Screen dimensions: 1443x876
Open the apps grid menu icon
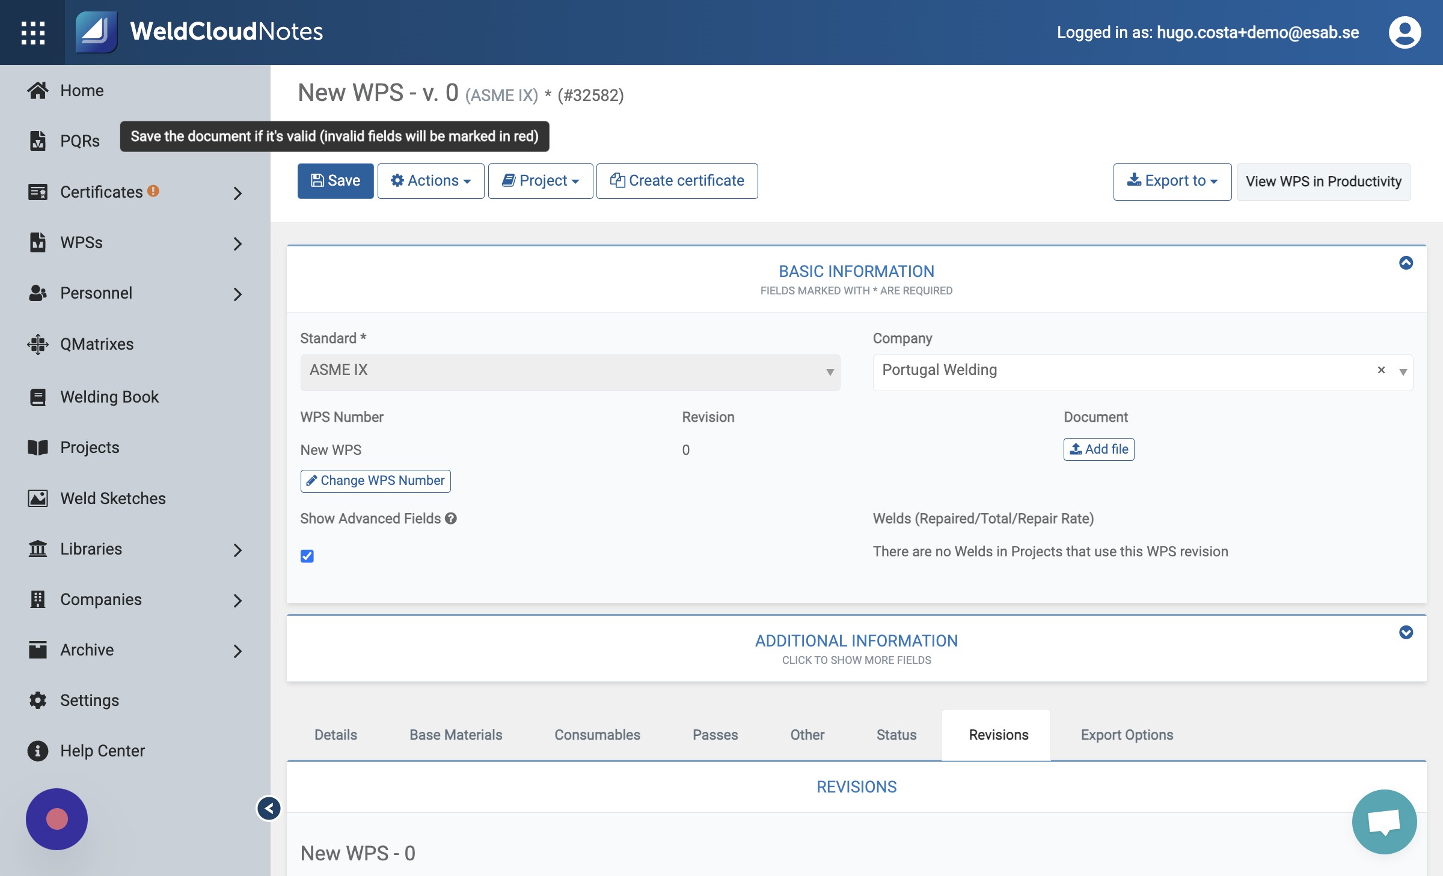(x=32, y=32)
